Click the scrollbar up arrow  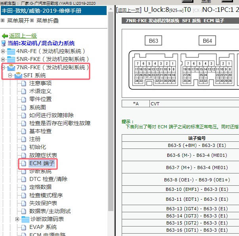(111, 9)
